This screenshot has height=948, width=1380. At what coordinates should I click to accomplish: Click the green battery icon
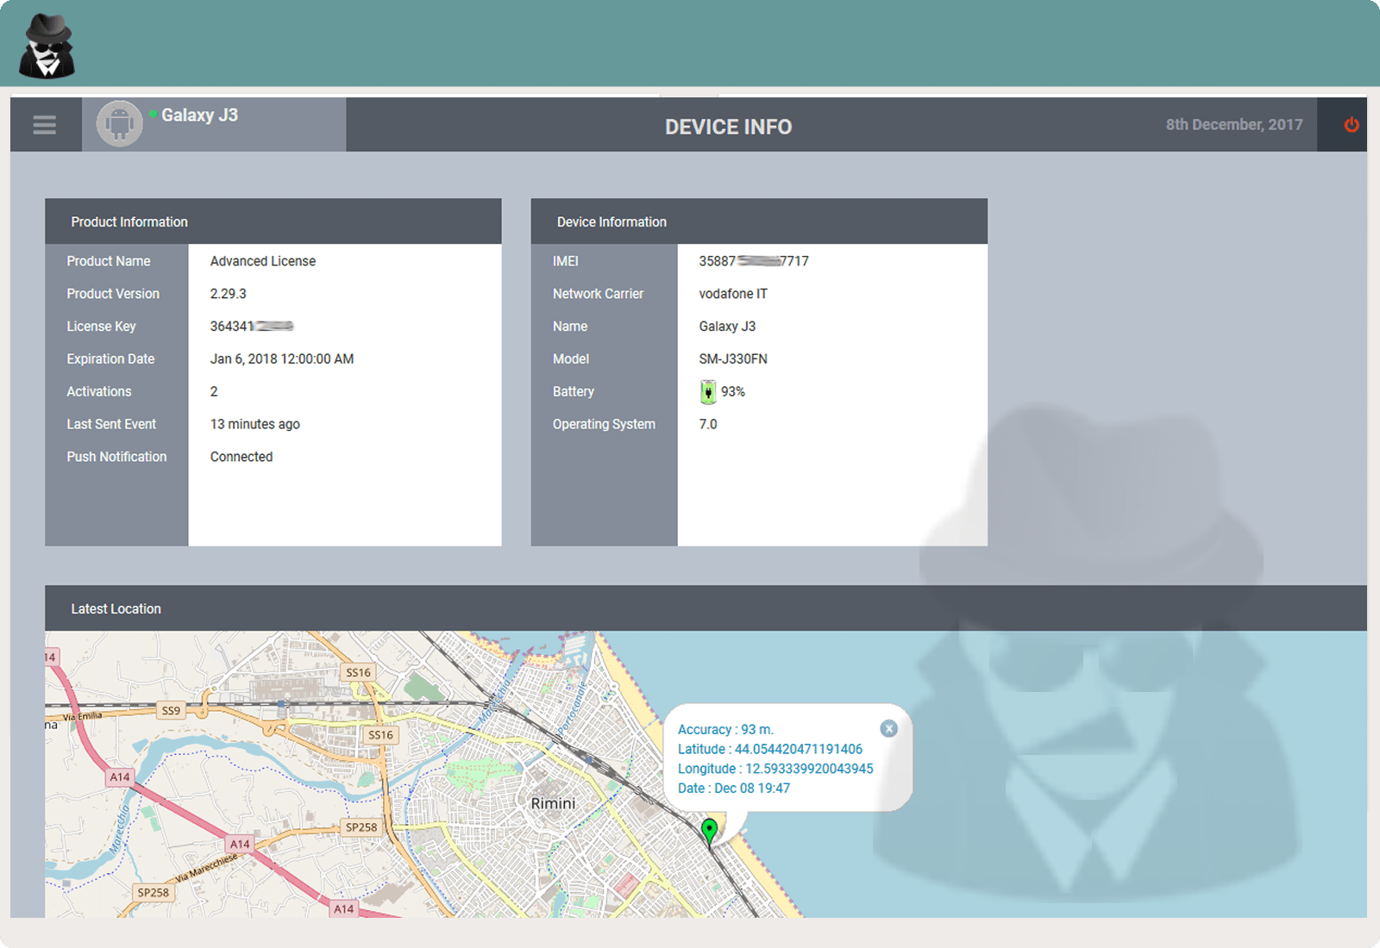pos(706,391)
